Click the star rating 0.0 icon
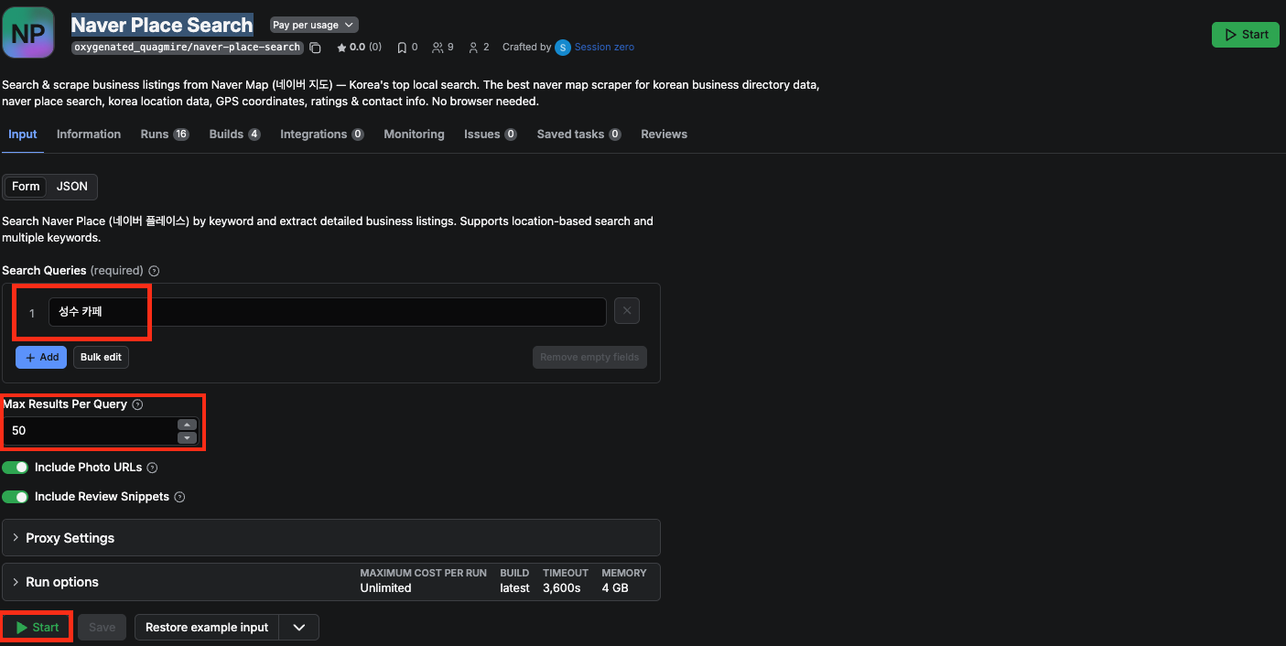 coord(341,48)
